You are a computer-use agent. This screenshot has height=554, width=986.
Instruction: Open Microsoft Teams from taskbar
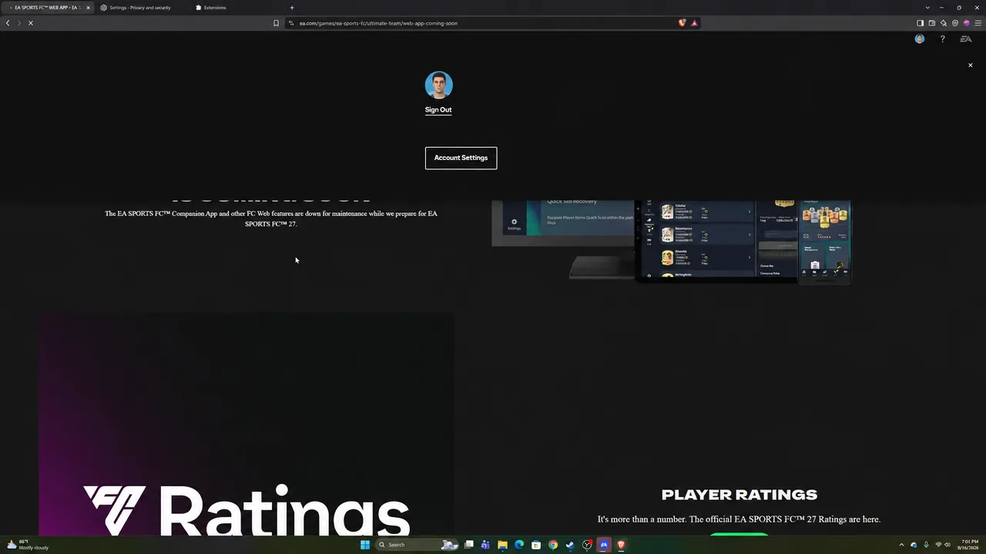[x=485, y=545]
